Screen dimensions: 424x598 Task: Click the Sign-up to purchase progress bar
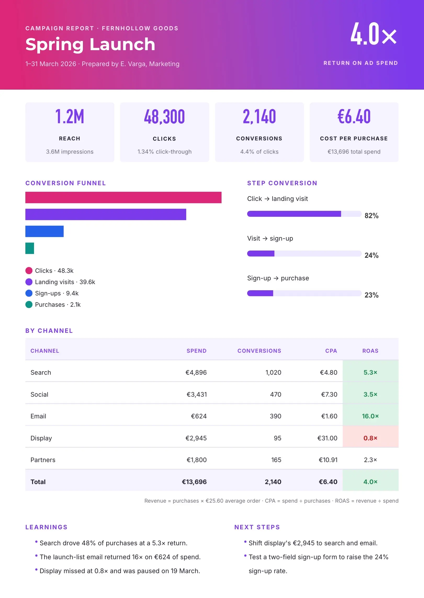tap(304, 293)
